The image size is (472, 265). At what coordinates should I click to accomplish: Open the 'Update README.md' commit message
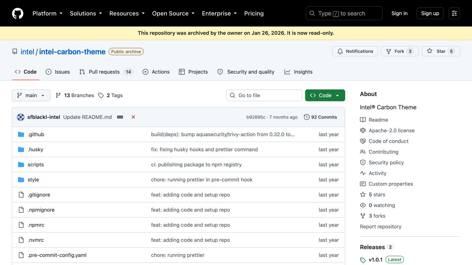[87, 117]
